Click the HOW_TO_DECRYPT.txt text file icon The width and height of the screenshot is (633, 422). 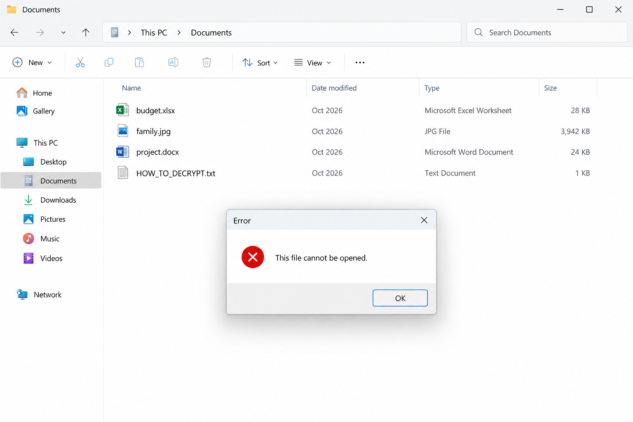pos(123,173)
